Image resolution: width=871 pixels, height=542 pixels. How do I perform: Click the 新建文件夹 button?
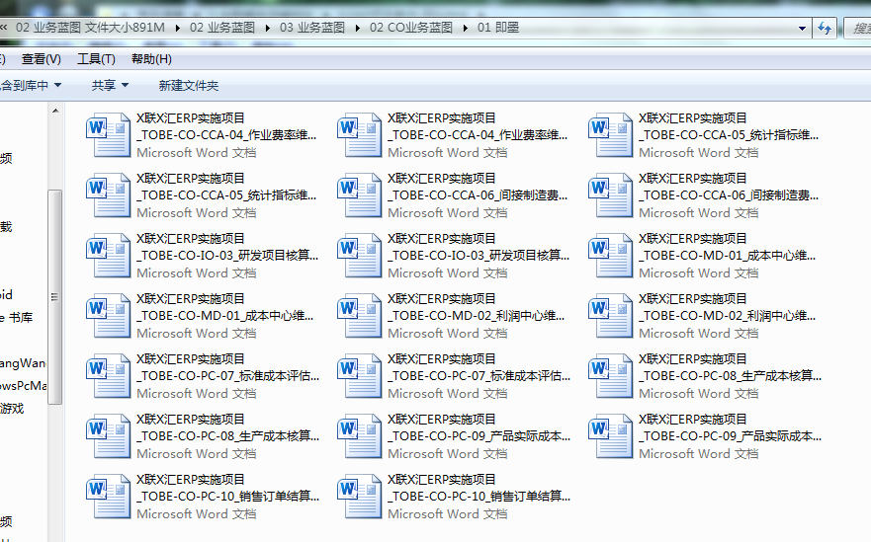pos(189,86)
